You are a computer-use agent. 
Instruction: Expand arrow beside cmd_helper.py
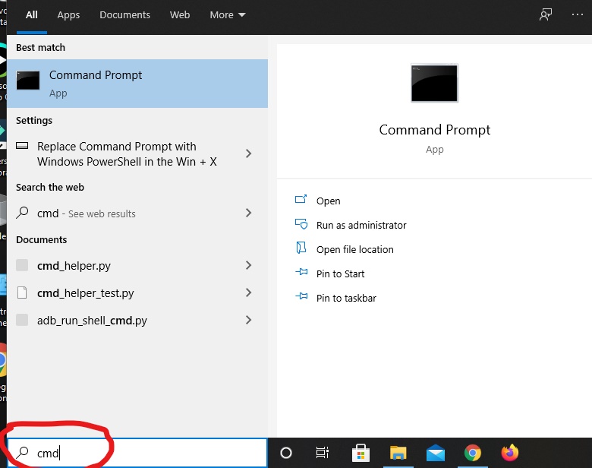click(x=248, y=265)
